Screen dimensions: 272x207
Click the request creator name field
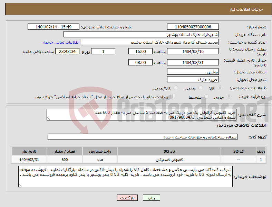coord(150,42)
